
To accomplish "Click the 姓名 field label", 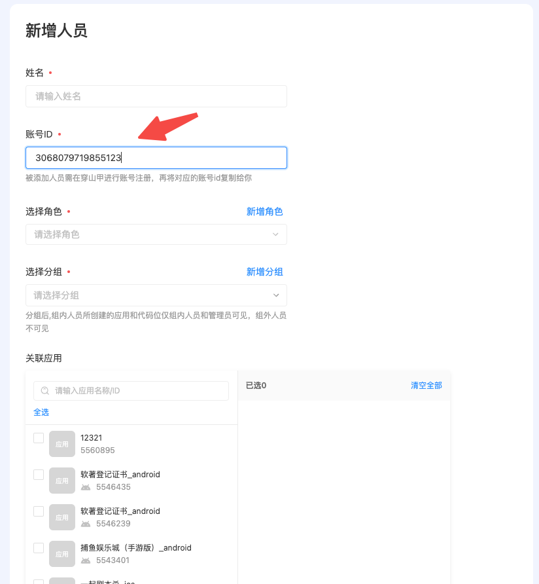I will click(35, 73).
